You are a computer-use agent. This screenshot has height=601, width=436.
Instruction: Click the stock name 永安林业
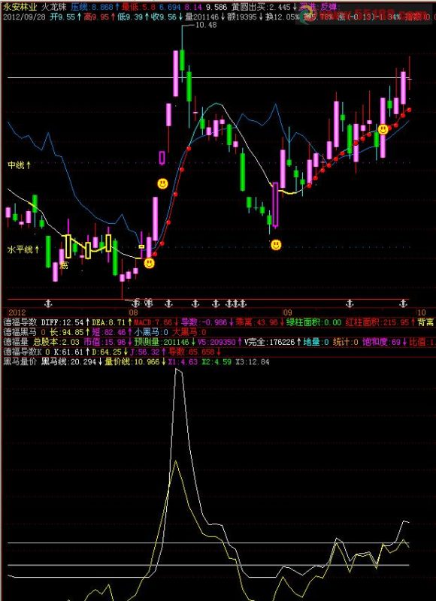click(20, 7)
